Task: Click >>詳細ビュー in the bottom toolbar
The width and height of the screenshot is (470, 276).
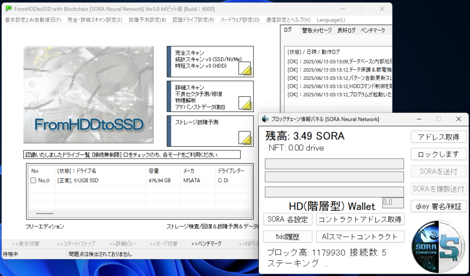Action: (122, 243)
